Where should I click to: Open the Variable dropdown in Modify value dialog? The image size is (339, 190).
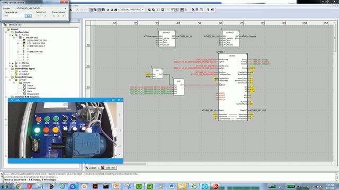pos(65,8)
